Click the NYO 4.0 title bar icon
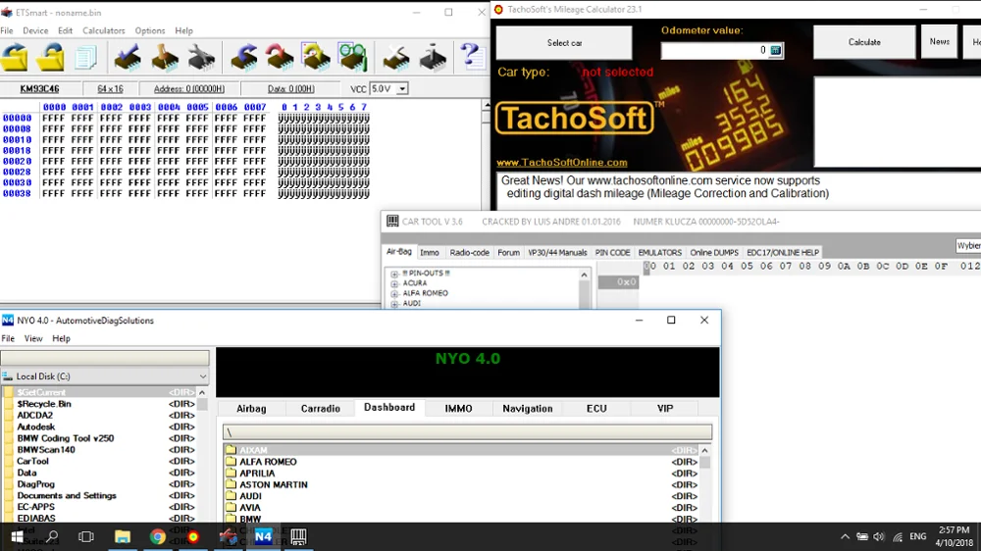Viewport: 981px width, 551px height. point(8,321)
